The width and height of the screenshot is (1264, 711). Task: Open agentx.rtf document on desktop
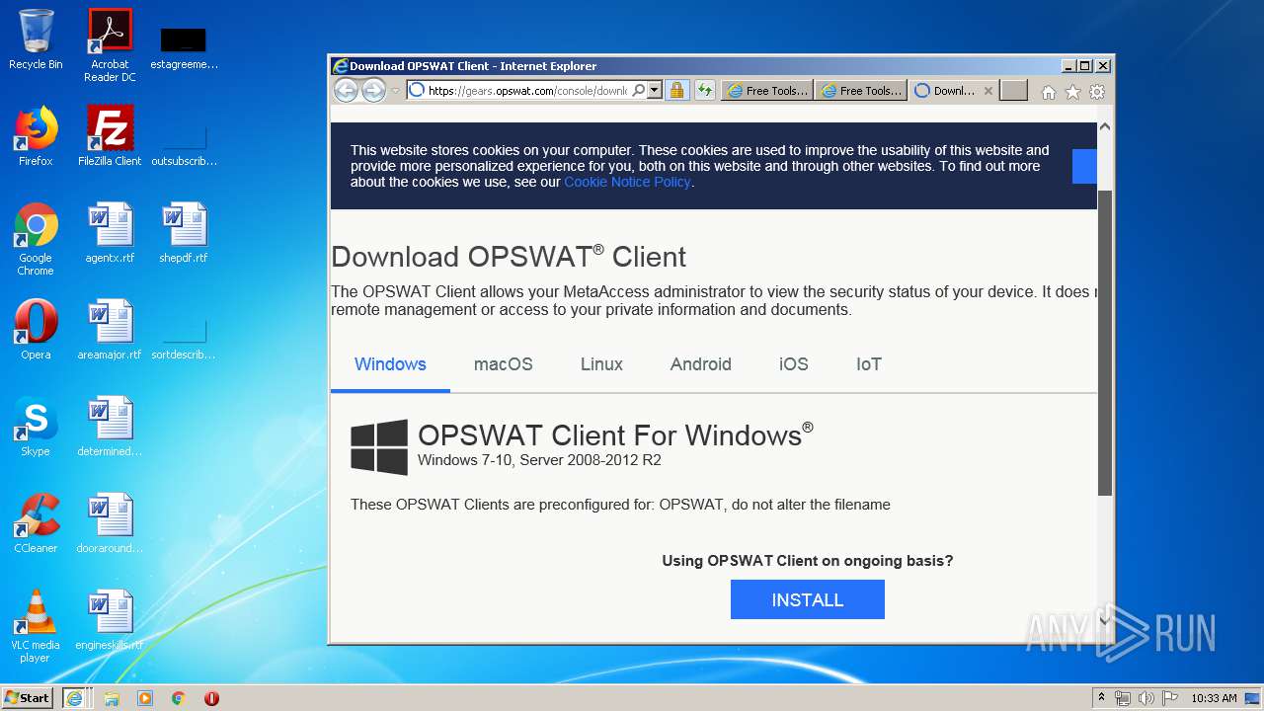click(110, 233)
